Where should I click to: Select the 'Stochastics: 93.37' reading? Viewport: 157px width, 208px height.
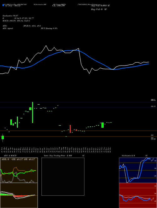pos(10,16)
